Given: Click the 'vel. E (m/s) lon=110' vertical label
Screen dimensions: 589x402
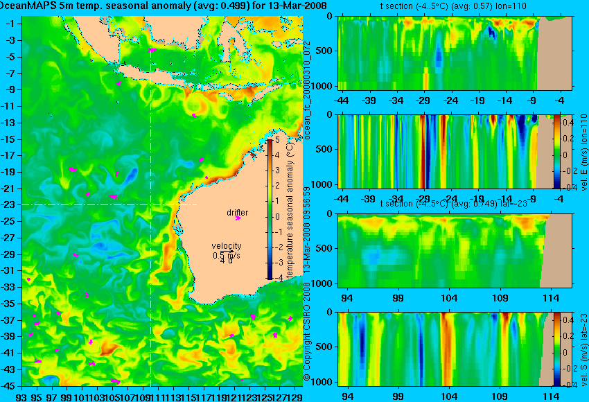Looking at the screenshot, I should [x=583, y=153].
